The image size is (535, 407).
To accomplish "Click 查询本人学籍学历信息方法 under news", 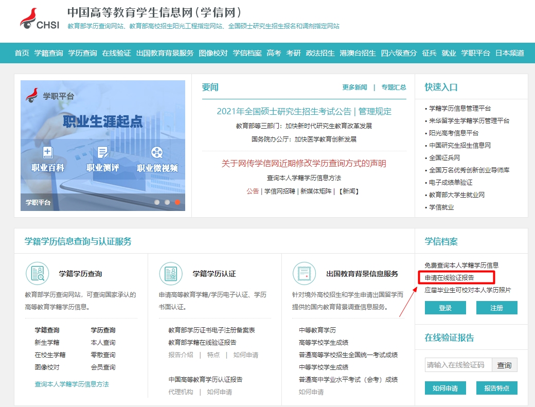I will coord(304,178).
